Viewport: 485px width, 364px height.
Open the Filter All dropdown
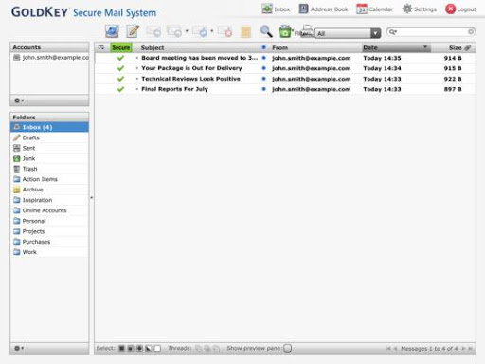click(348, 33)
